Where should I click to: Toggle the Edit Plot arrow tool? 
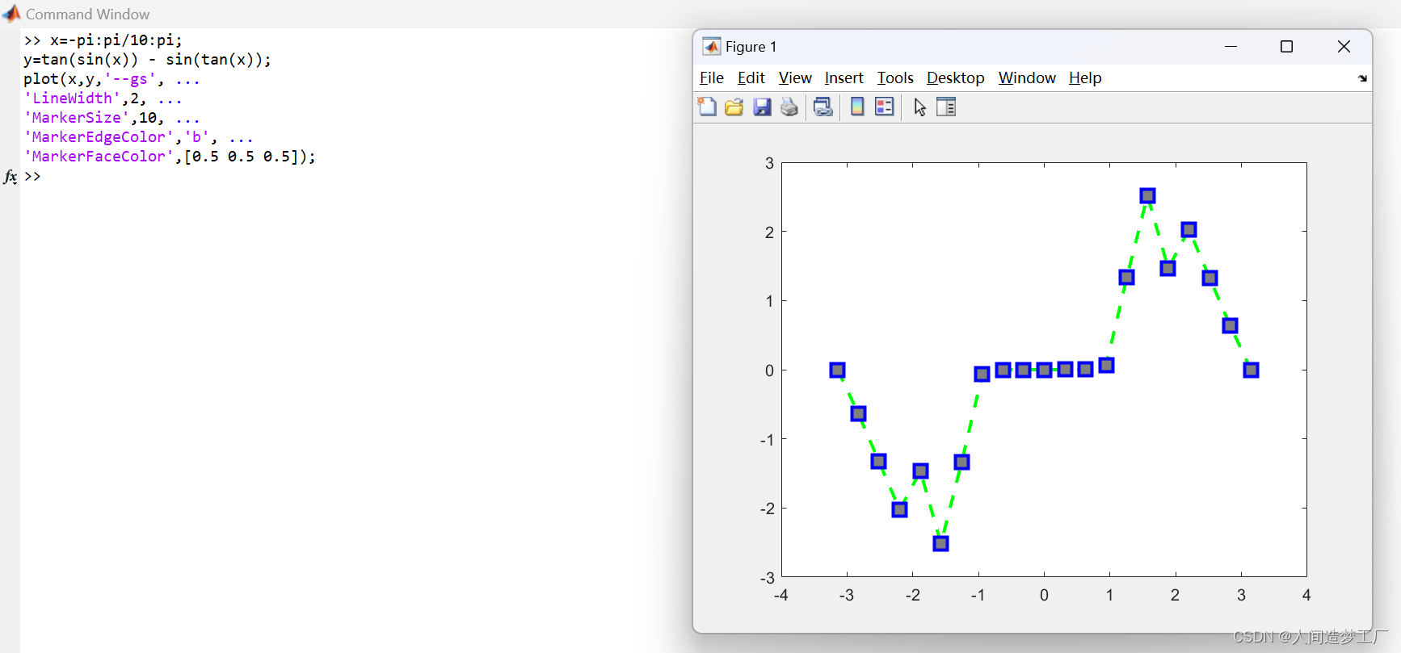pyautogui.click(x=919, y=107)
